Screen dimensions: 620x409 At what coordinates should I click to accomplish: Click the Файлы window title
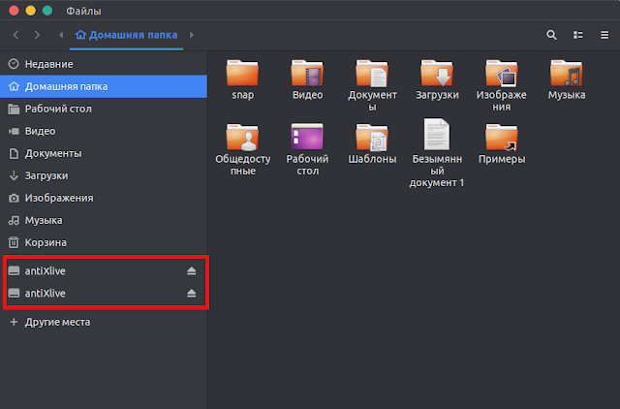[x=83, y=11]
